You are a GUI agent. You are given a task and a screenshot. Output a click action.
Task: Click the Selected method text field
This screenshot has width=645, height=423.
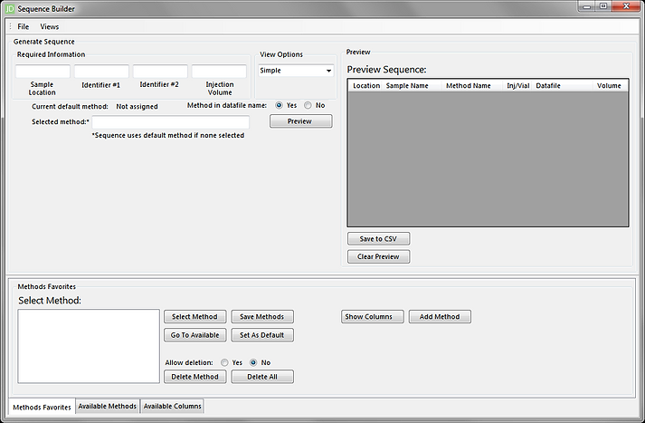point(171,122)
